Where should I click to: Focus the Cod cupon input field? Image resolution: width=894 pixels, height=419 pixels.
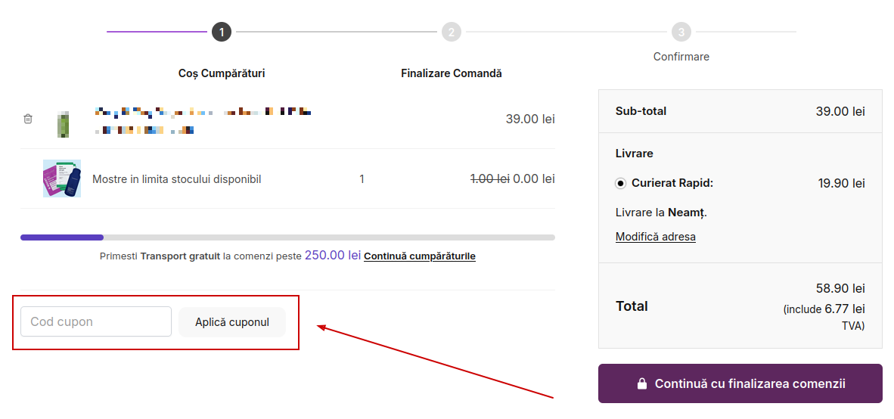click(96, 321)
